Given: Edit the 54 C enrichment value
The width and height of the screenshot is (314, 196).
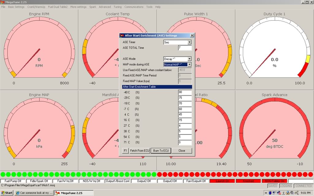Looking at the screenshot, I should tap(185, 137).
